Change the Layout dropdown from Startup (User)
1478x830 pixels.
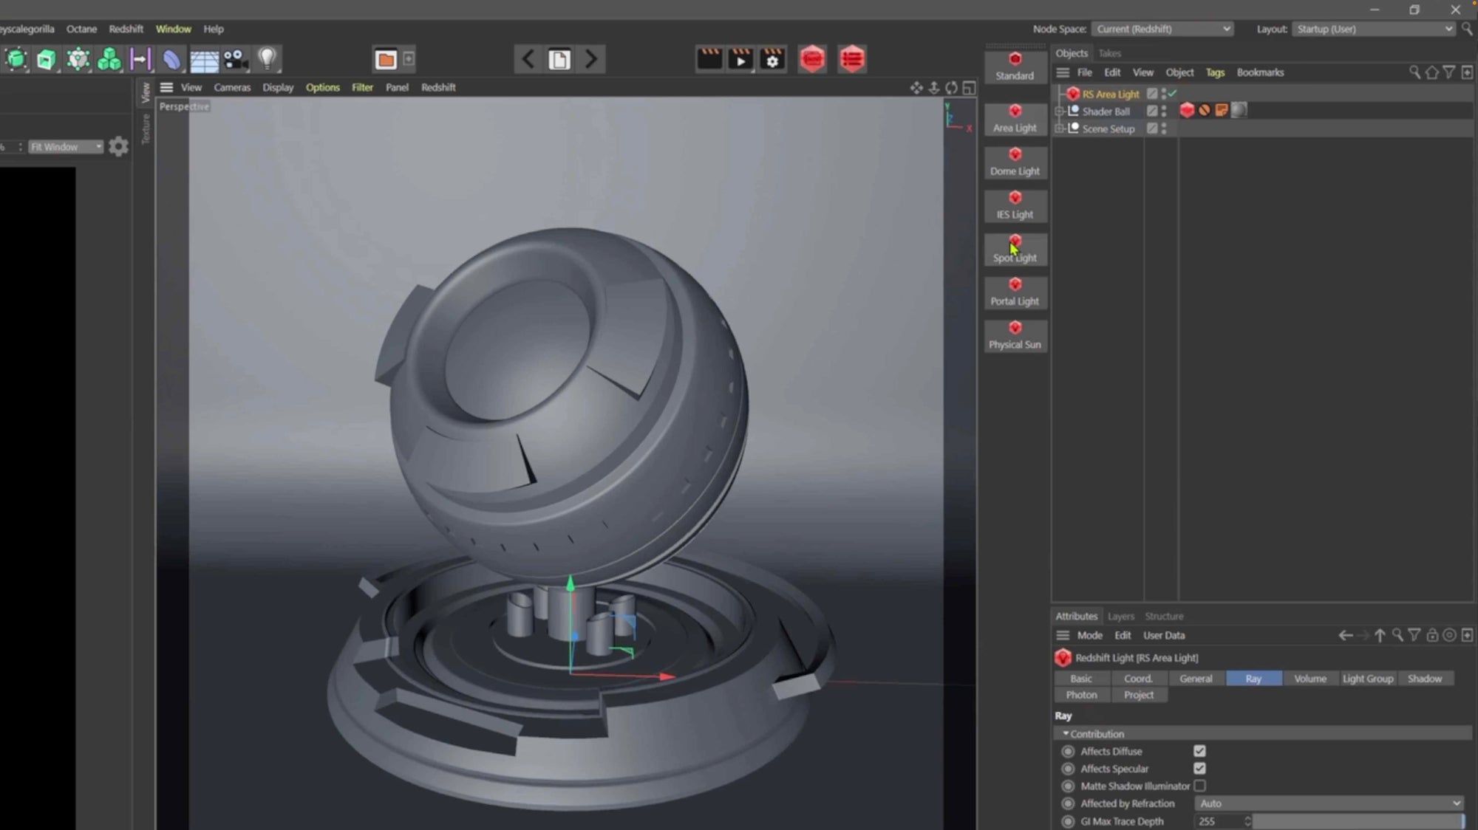tap(1373, 29)
